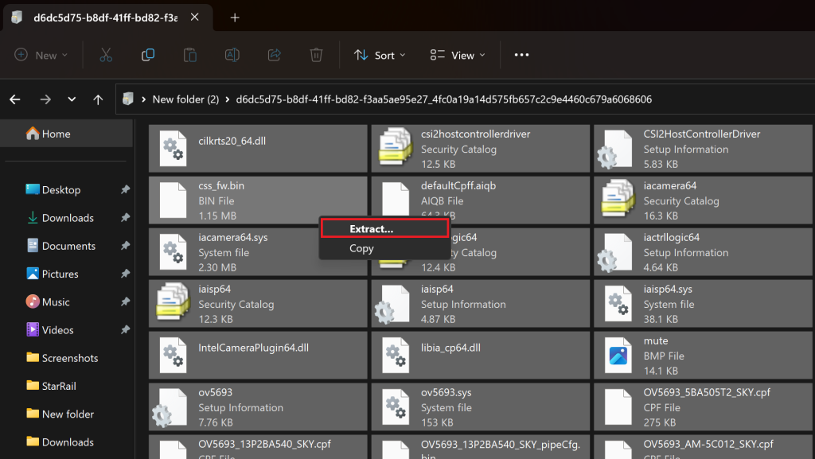Click the Share icon in toolbar
The height and width of the screenshot is (459, 815).
(274, 55)
